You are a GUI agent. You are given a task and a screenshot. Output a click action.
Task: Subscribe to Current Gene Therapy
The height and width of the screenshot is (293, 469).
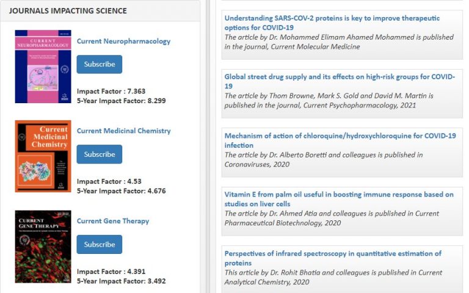(x=99, y=245)
